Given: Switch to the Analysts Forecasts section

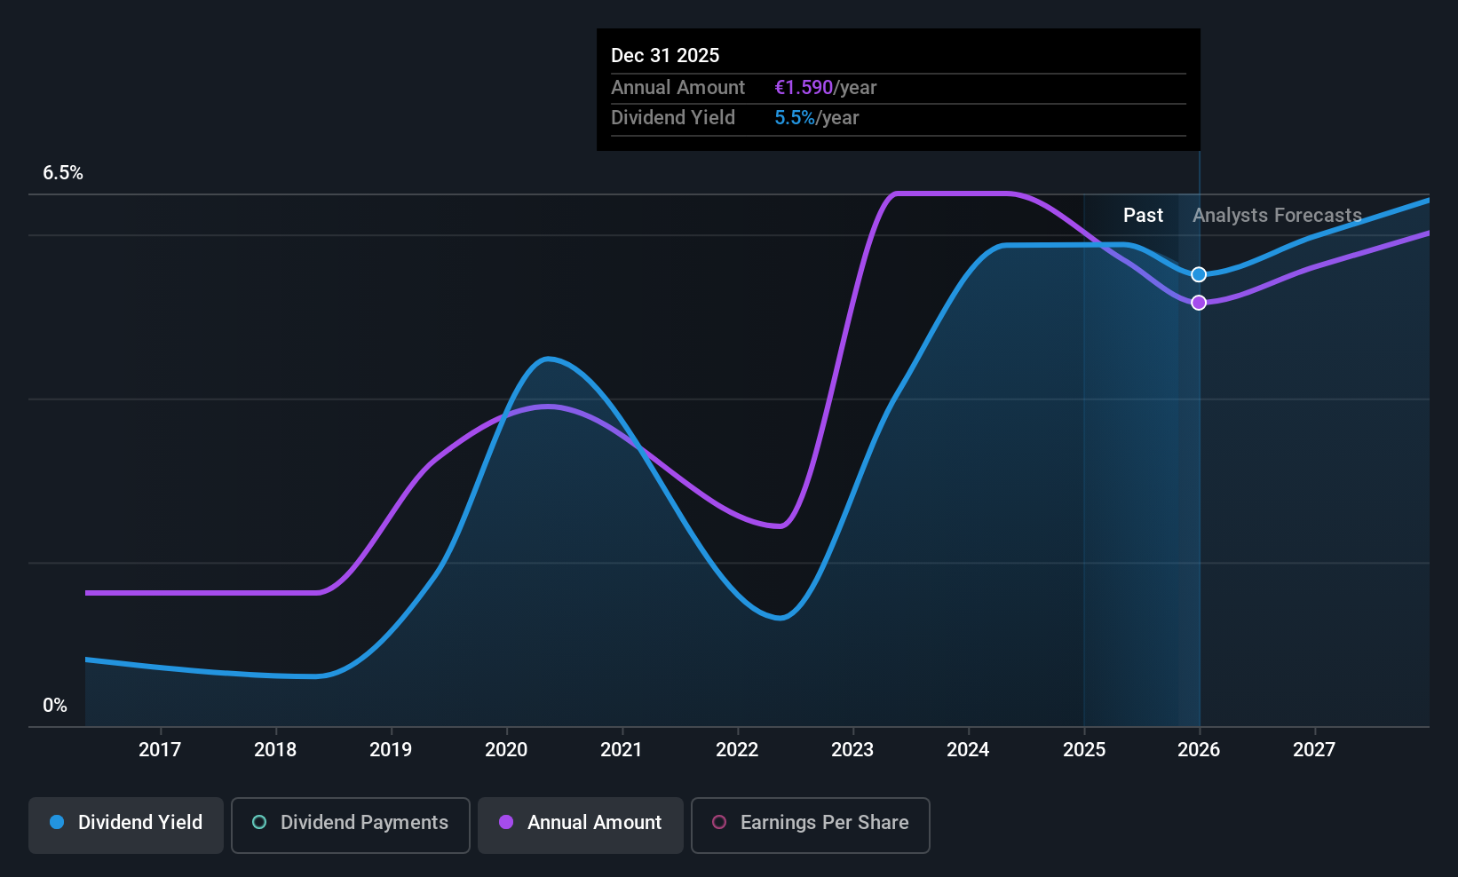Looking at the screenshot, I should (1277, 215).
